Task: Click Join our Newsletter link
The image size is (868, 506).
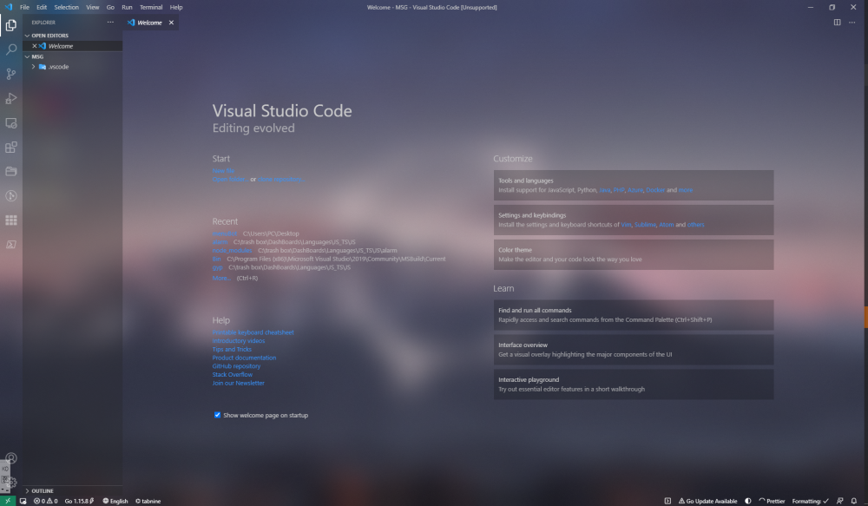Action: coord(239,383)
